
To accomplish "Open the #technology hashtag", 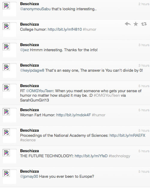I will click(x=119, y=156).
